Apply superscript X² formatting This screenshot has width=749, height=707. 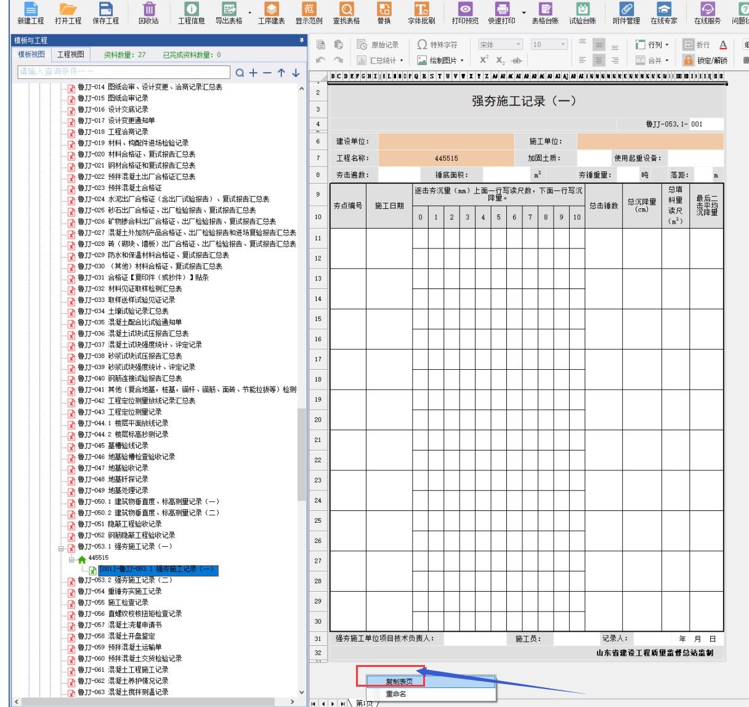[x=484, y=60]
